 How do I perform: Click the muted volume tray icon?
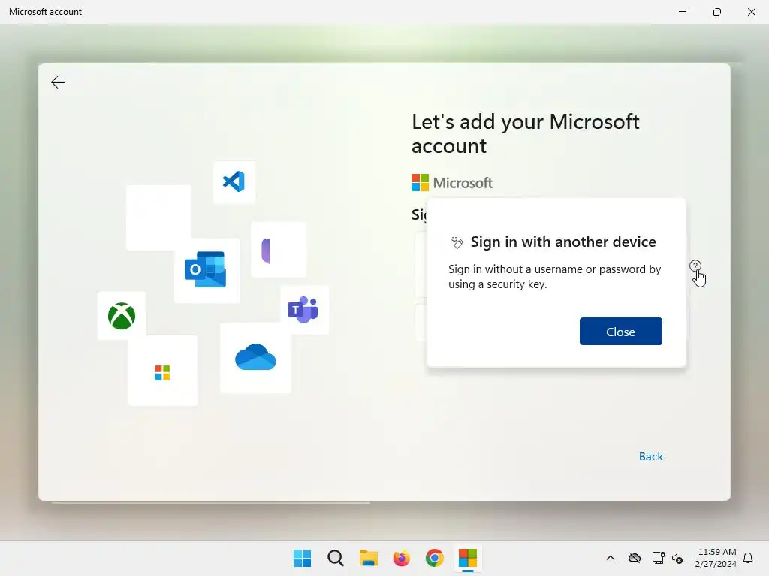pos(677,558)
